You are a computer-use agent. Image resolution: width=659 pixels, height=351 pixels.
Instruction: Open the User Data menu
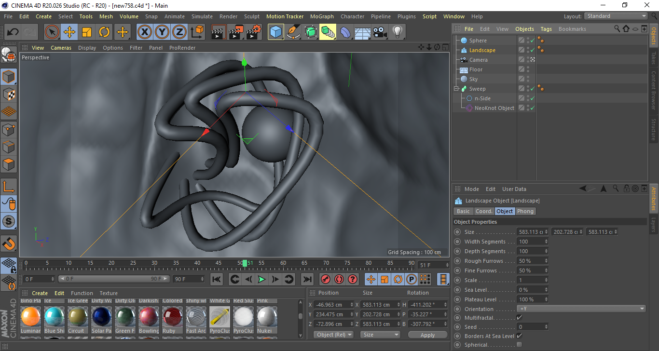point(514,189)
